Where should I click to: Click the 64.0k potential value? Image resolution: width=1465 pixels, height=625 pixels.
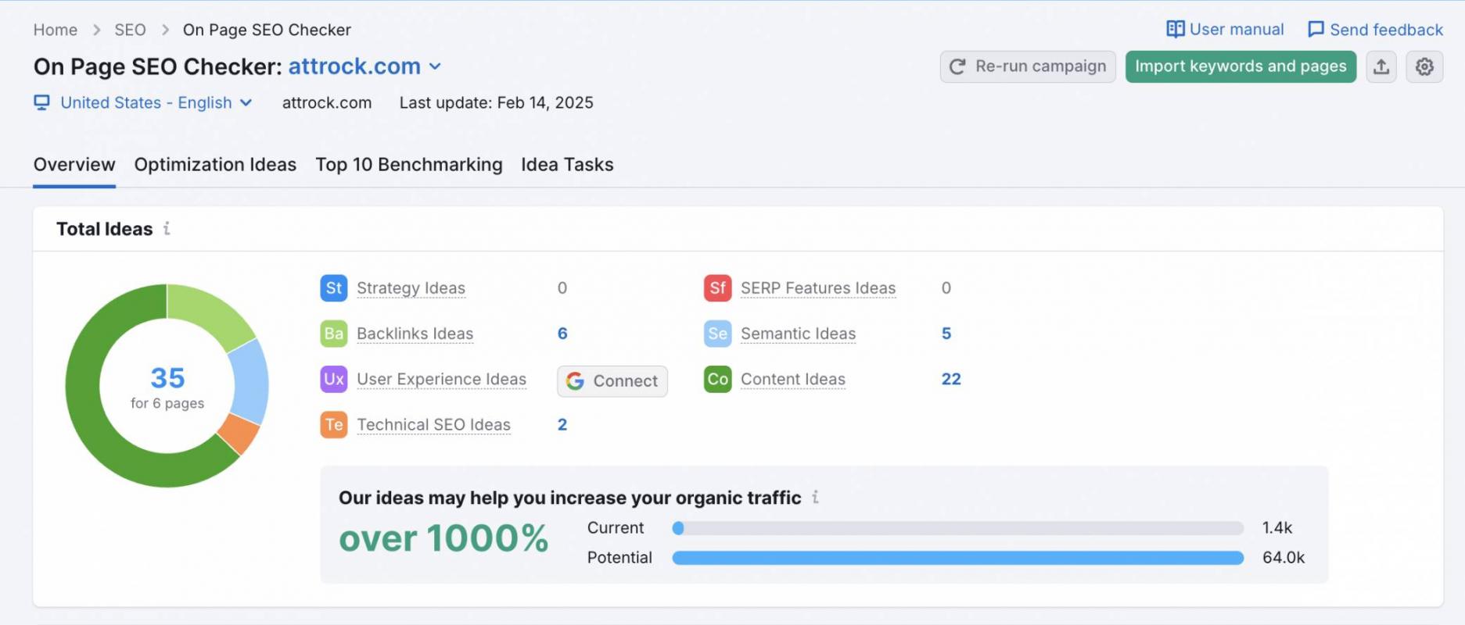pos(1284,558)
